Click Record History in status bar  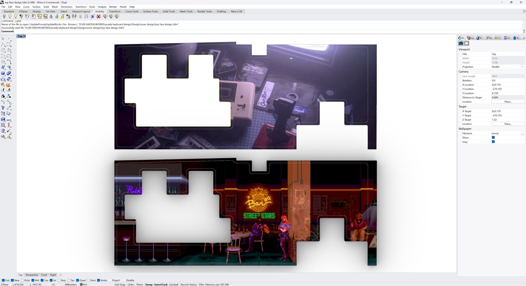189,284
